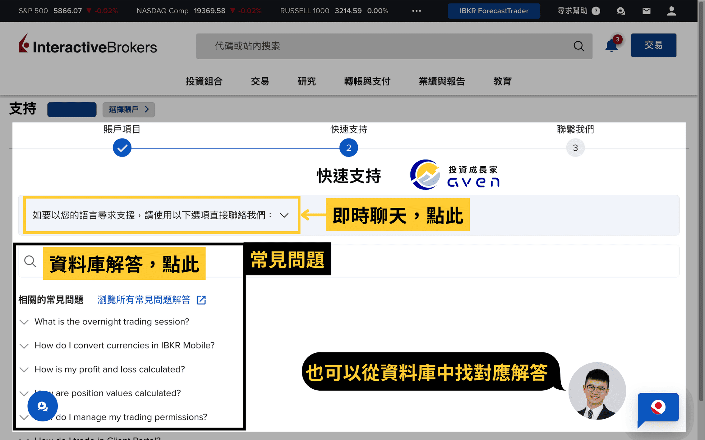The height and width of the screenshot is (440, 705).
Task: Open the 研究 menu
Action: 306,81
